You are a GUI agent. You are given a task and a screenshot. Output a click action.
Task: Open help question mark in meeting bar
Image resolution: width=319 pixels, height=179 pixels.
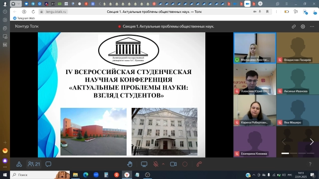point(310,164)
